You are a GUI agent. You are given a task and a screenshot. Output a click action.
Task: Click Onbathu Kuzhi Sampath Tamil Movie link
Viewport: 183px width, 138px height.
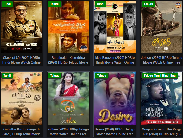pyautogui.click(x=21, y=131)
